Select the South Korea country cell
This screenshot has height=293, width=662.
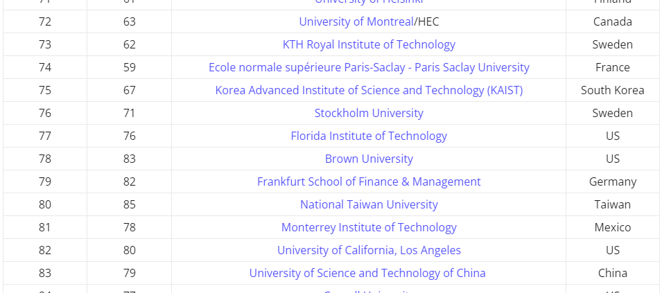coord(612,90)
